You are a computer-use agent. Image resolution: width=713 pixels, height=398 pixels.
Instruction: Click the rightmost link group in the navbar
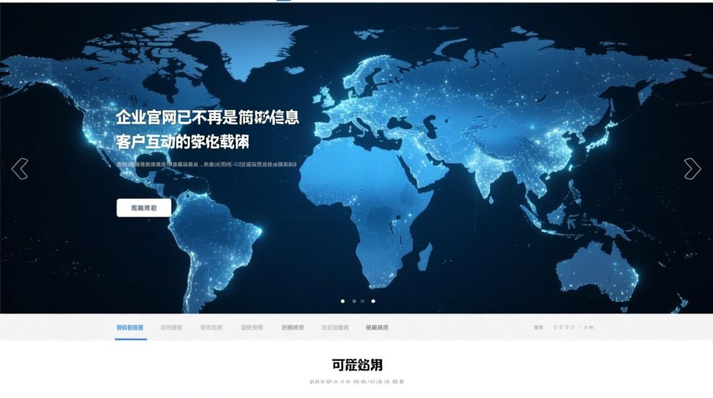point(575,327)
